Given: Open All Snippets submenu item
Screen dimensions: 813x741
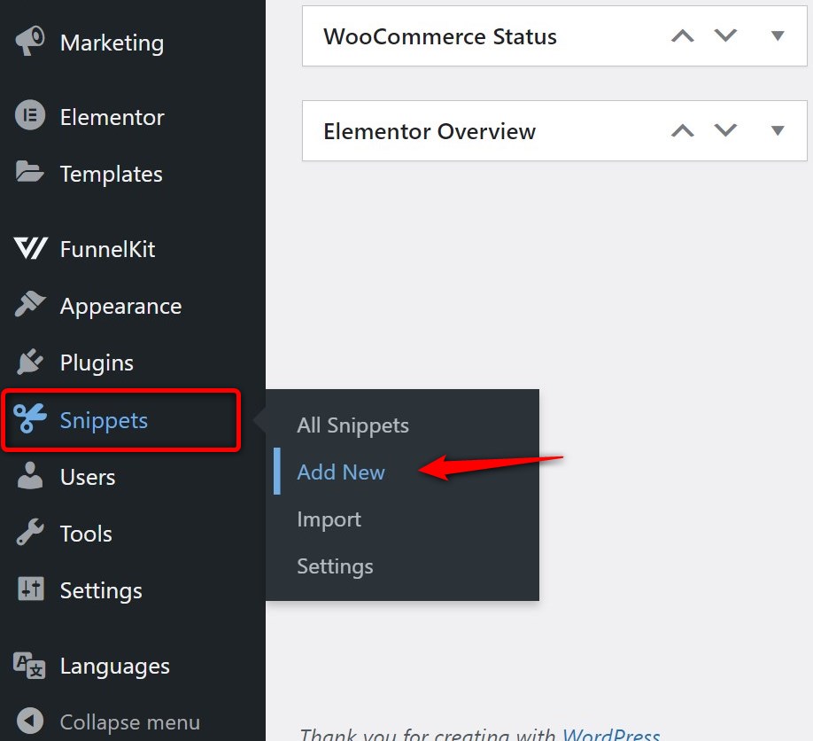Looking at the screenshot, I should coord(352,425).
